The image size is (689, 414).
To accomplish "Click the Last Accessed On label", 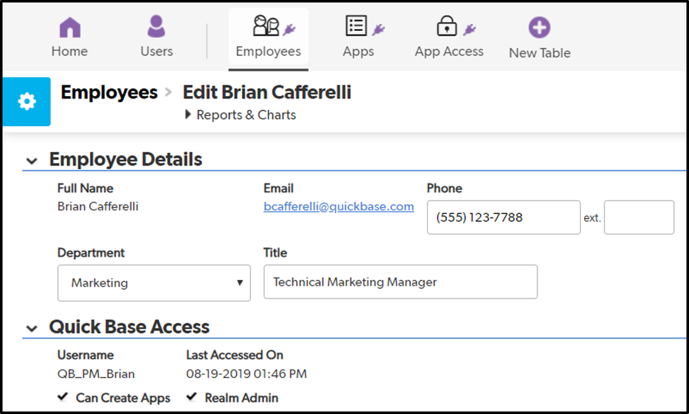I will click(x=234, y=355).
